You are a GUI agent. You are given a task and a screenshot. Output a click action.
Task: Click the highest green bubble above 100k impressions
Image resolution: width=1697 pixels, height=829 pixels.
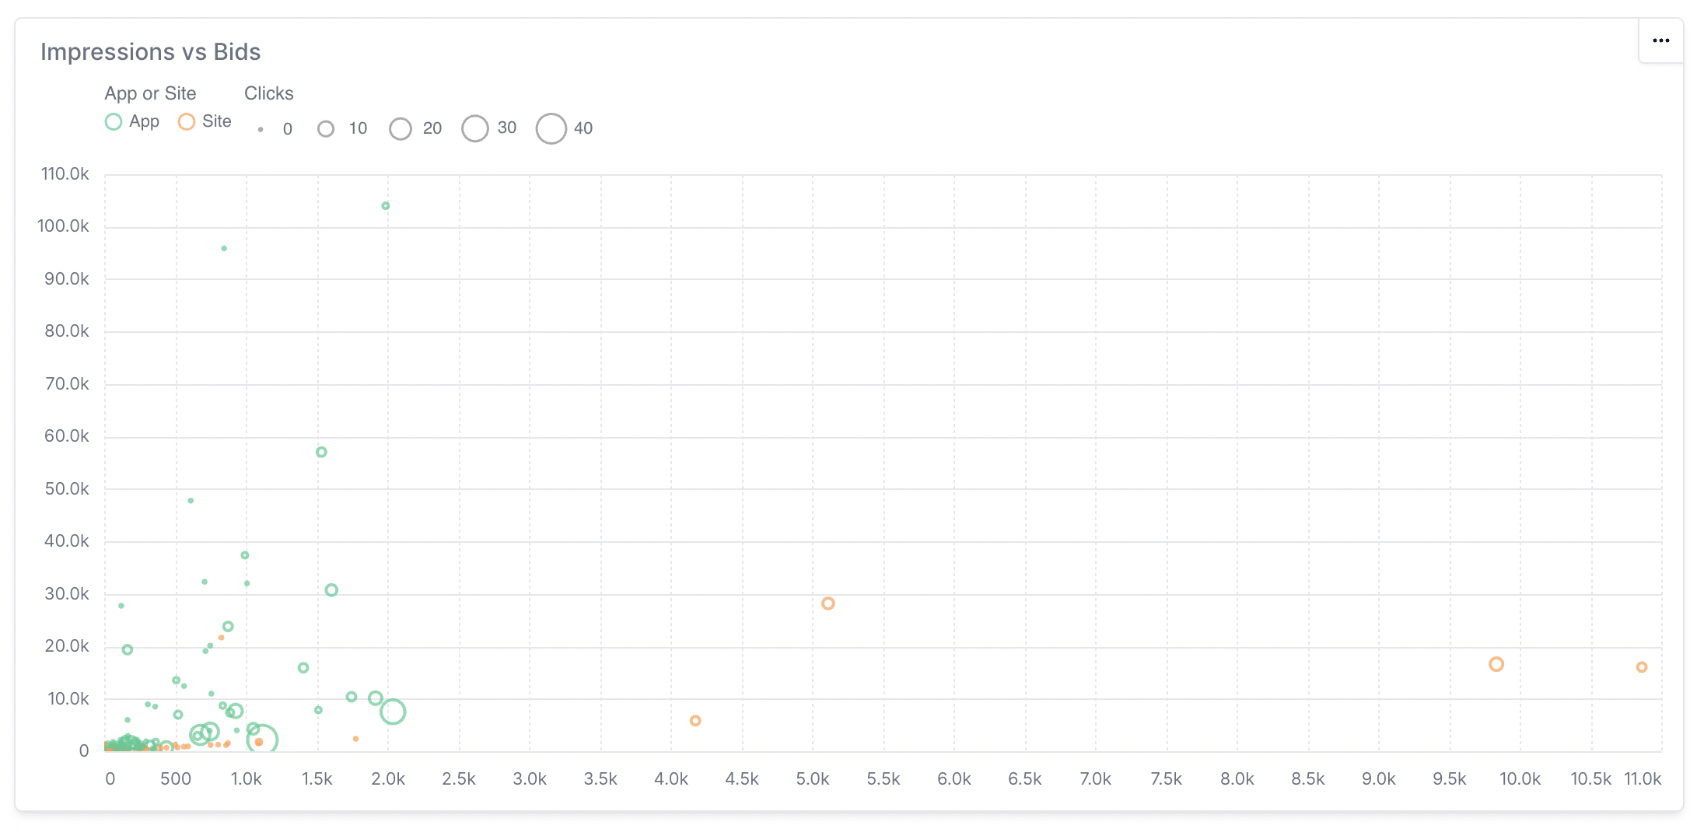point(385,206)
